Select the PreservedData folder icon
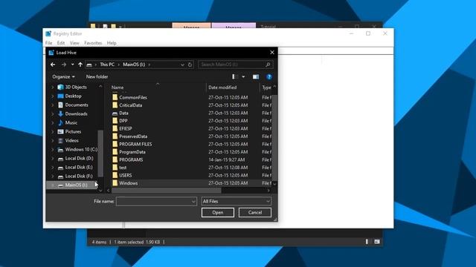 (x=115, y=136)
